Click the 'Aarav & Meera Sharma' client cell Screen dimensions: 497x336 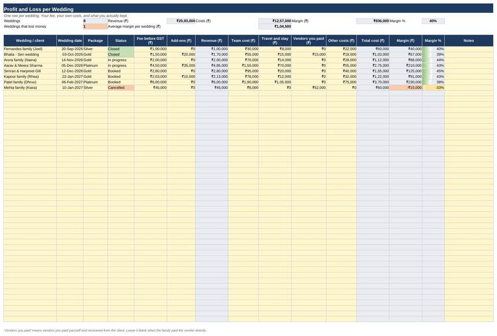pyautogui.click(x=30, y=66)
